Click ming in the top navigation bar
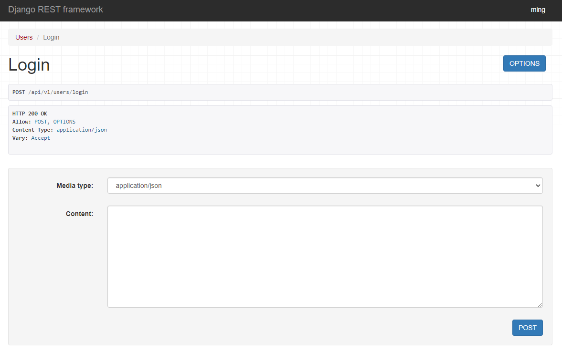This screenshot has width=562, height=352. 538,10
